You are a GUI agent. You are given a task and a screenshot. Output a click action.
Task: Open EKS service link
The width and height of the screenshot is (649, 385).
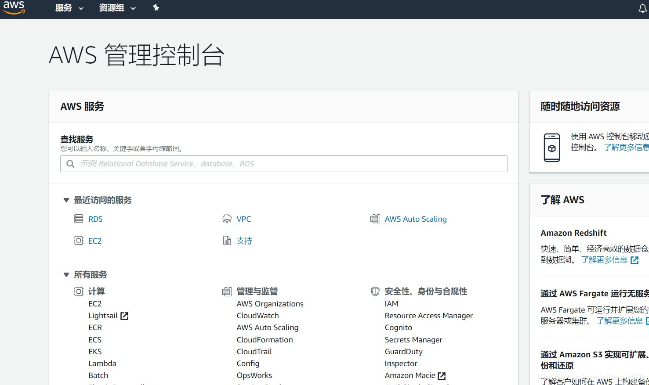click(95, 352)
